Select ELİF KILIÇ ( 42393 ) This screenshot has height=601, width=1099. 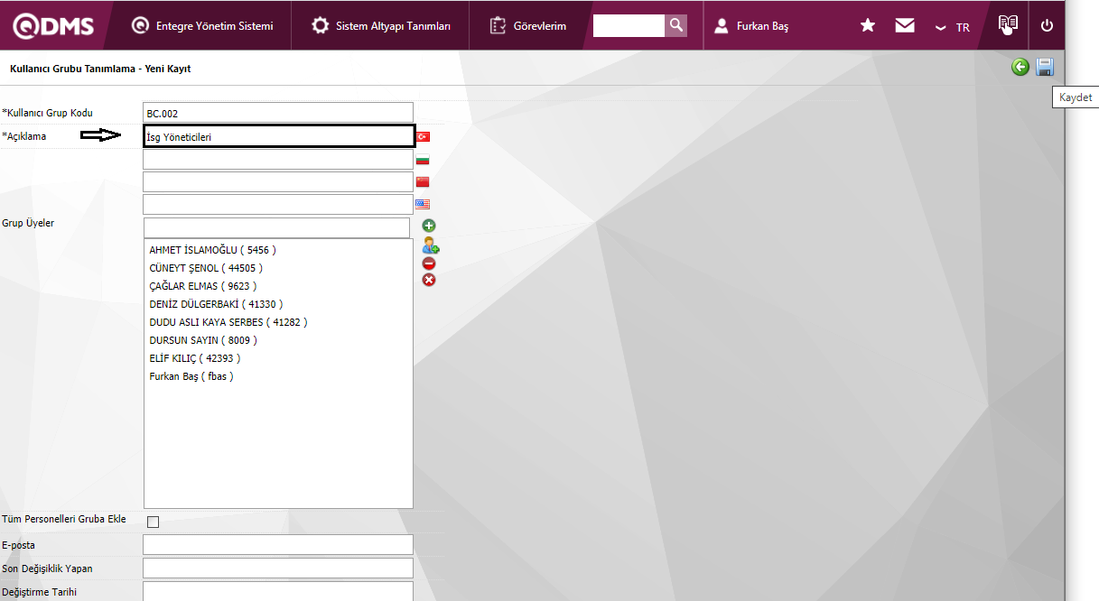tap(195, 358)
